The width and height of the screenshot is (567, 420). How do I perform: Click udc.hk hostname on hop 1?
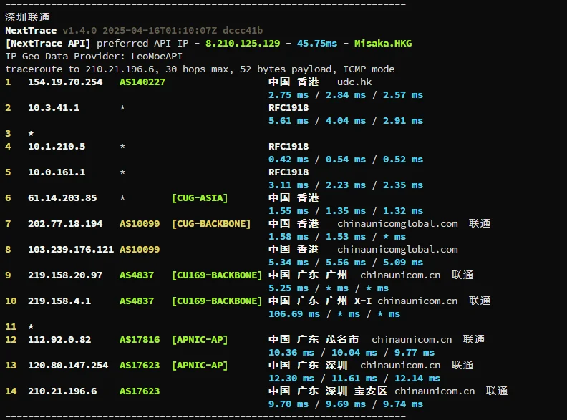[354, 82]
